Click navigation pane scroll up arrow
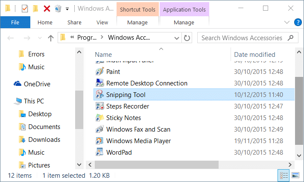Viewport: 304px width, 182px height. click(79, 52)
